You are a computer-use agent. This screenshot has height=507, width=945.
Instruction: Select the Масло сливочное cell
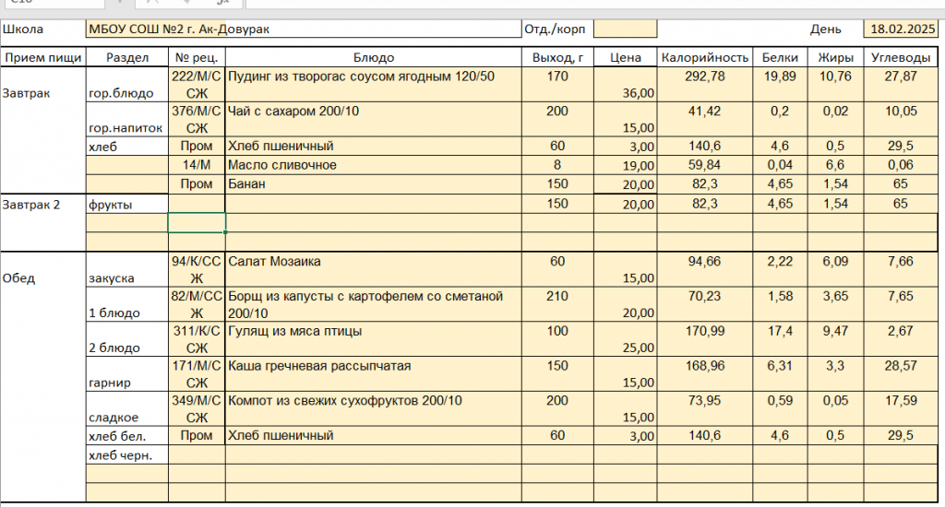tap(372, 165)
